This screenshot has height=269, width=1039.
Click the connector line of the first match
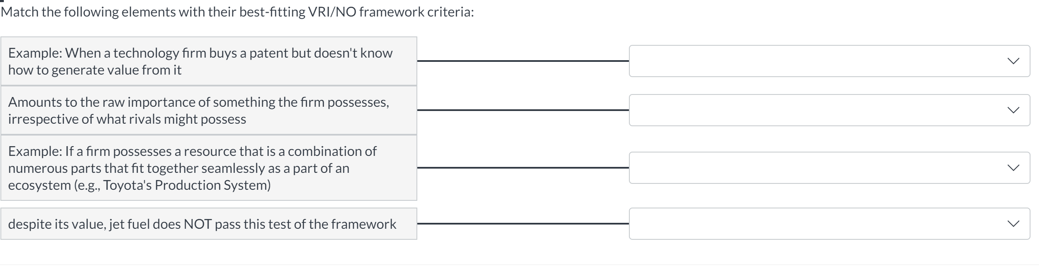[x=523, y=61]
